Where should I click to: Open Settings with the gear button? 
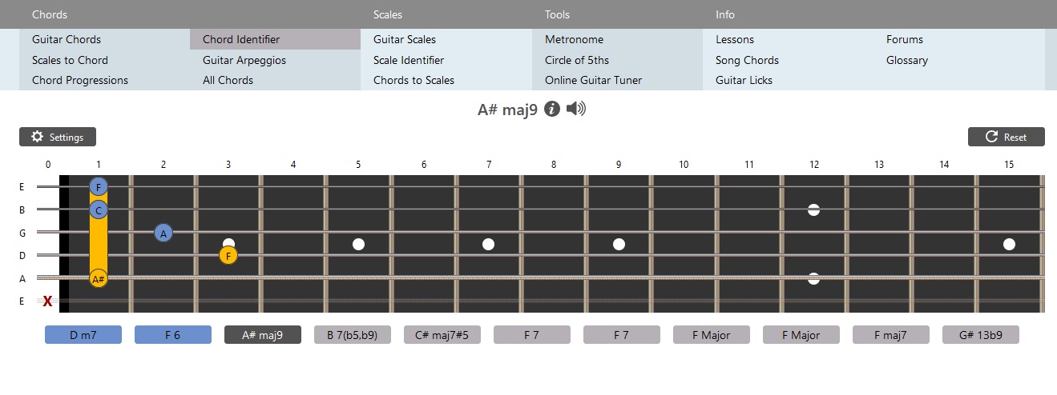58,137
